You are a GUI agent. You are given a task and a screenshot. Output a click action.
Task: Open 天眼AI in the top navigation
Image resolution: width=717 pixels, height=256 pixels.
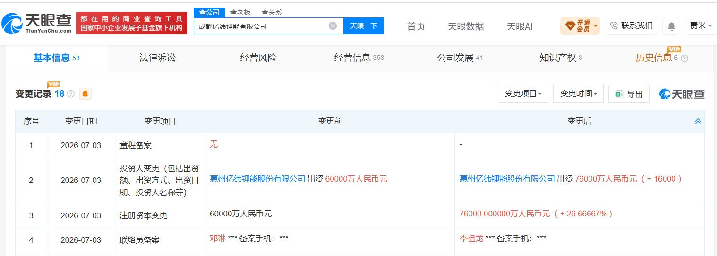pyautogui.click(x=520, y=26)
